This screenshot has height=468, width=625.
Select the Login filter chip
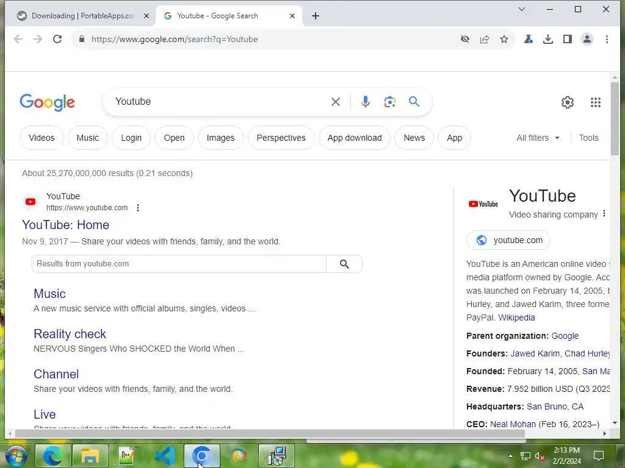[131, 138]
